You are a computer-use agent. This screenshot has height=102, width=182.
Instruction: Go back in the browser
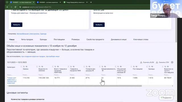7,7
